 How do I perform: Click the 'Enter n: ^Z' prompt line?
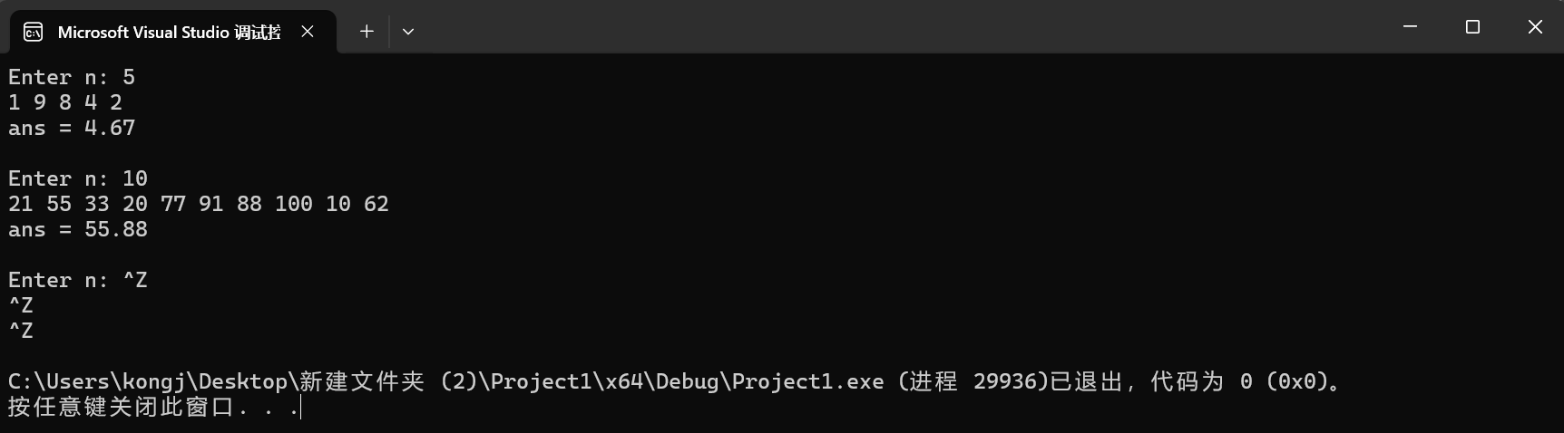pyautogui.click(x=78, y=280)
